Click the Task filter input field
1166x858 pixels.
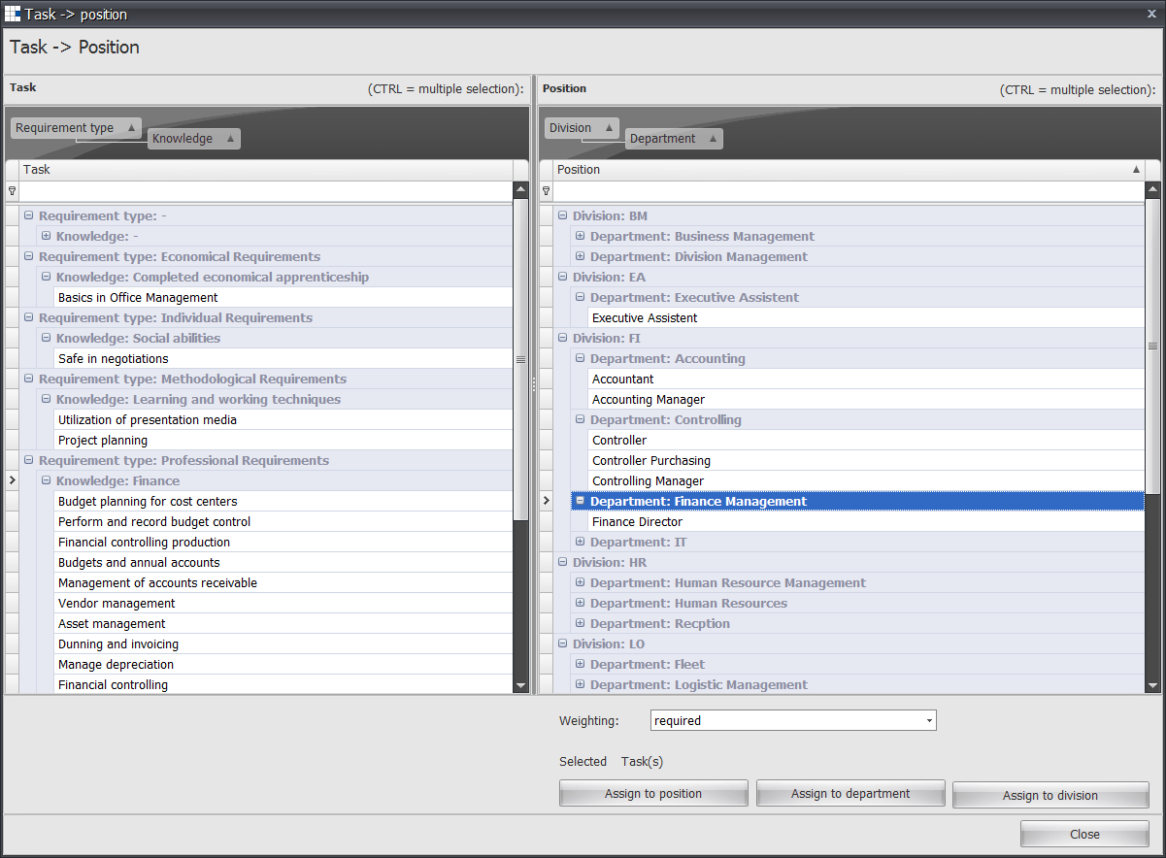tap(267, 191)
